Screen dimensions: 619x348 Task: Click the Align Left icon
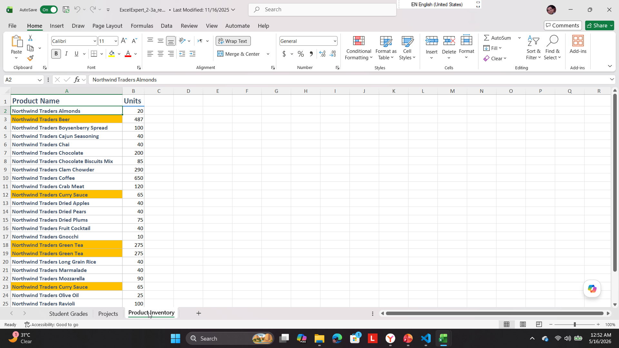150,54
